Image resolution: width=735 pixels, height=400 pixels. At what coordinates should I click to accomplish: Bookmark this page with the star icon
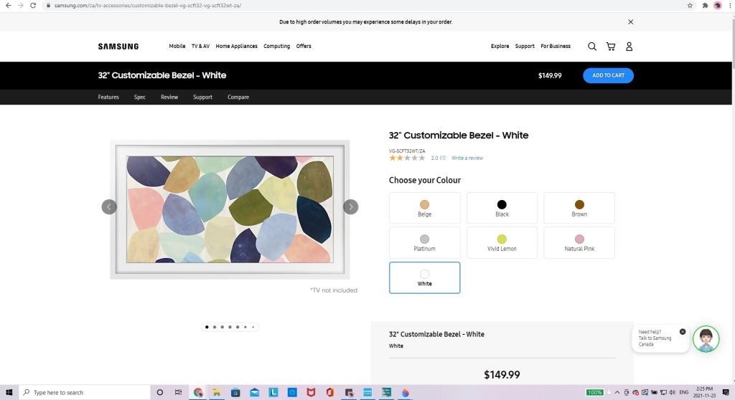point(690,5)
